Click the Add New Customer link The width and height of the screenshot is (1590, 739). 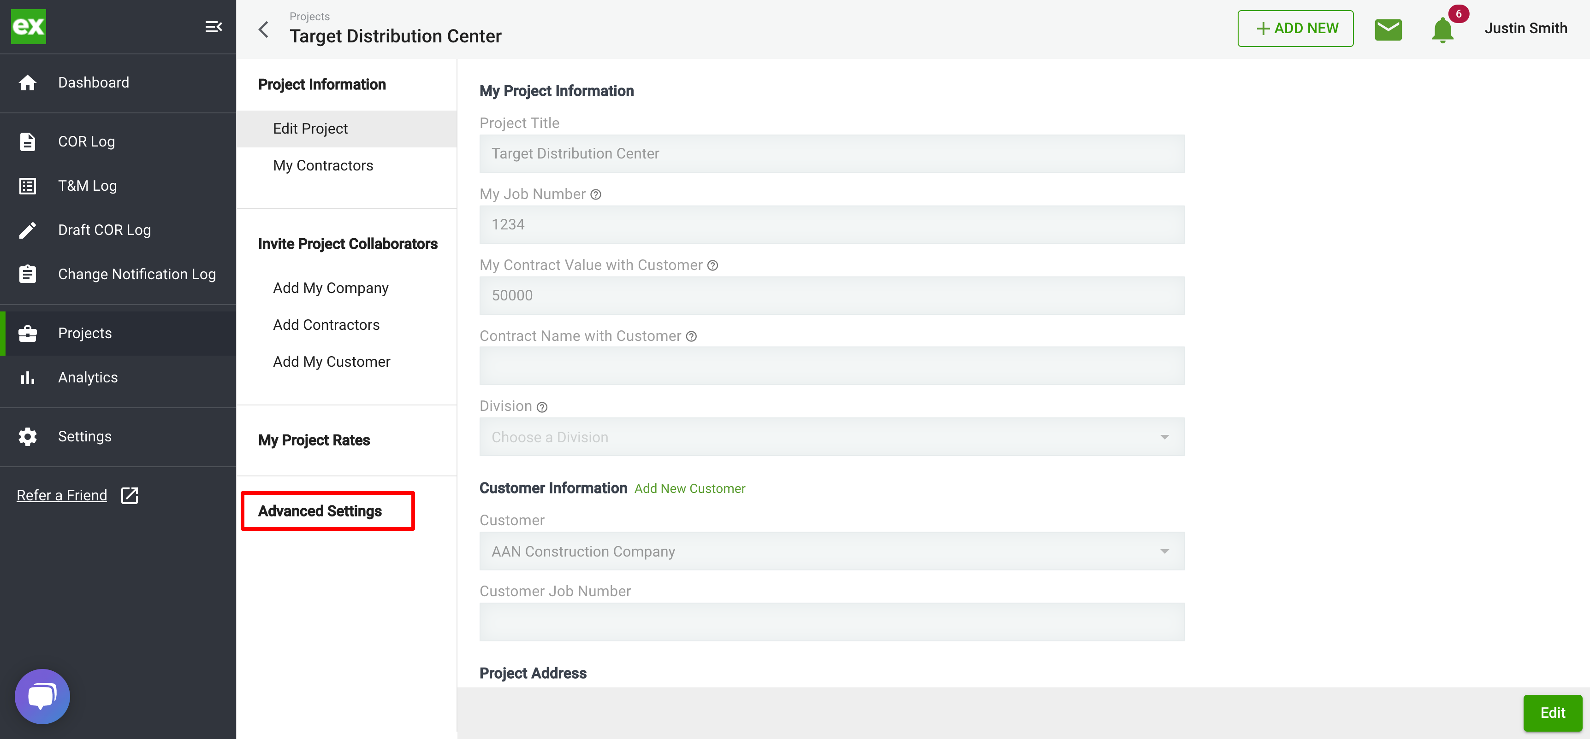[689, 488]
